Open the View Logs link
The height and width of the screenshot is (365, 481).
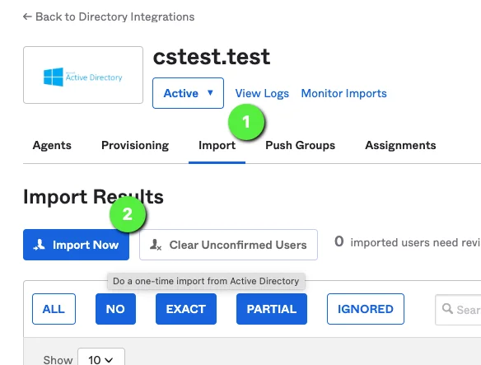point(262,93)
